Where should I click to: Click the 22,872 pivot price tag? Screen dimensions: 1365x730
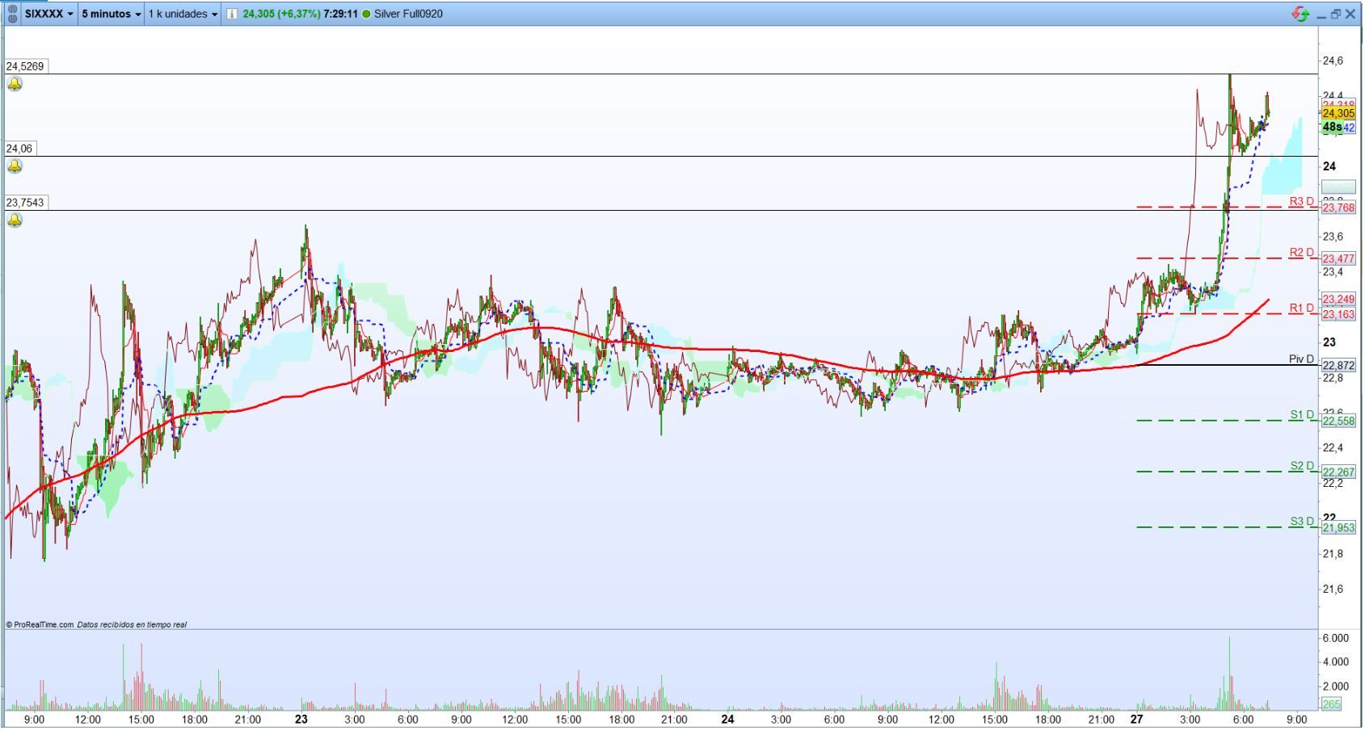click(x=1338, y=366)
